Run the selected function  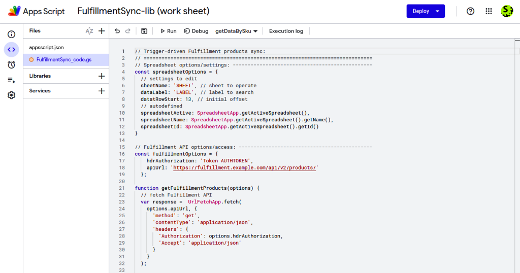pyautogui.click(x=169, y=31)
